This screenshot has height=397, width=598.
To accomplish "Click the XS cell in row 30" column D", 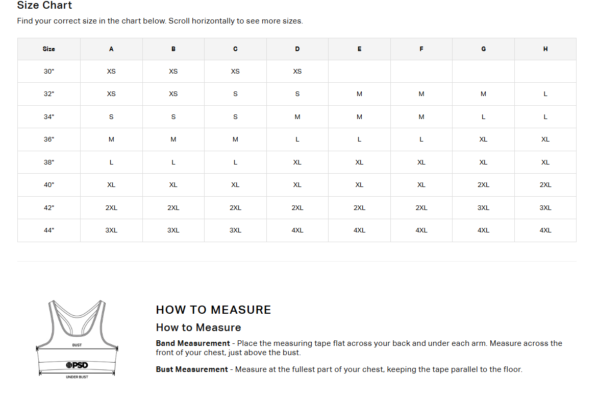I will pyautogui.click(x=297, y=72).
